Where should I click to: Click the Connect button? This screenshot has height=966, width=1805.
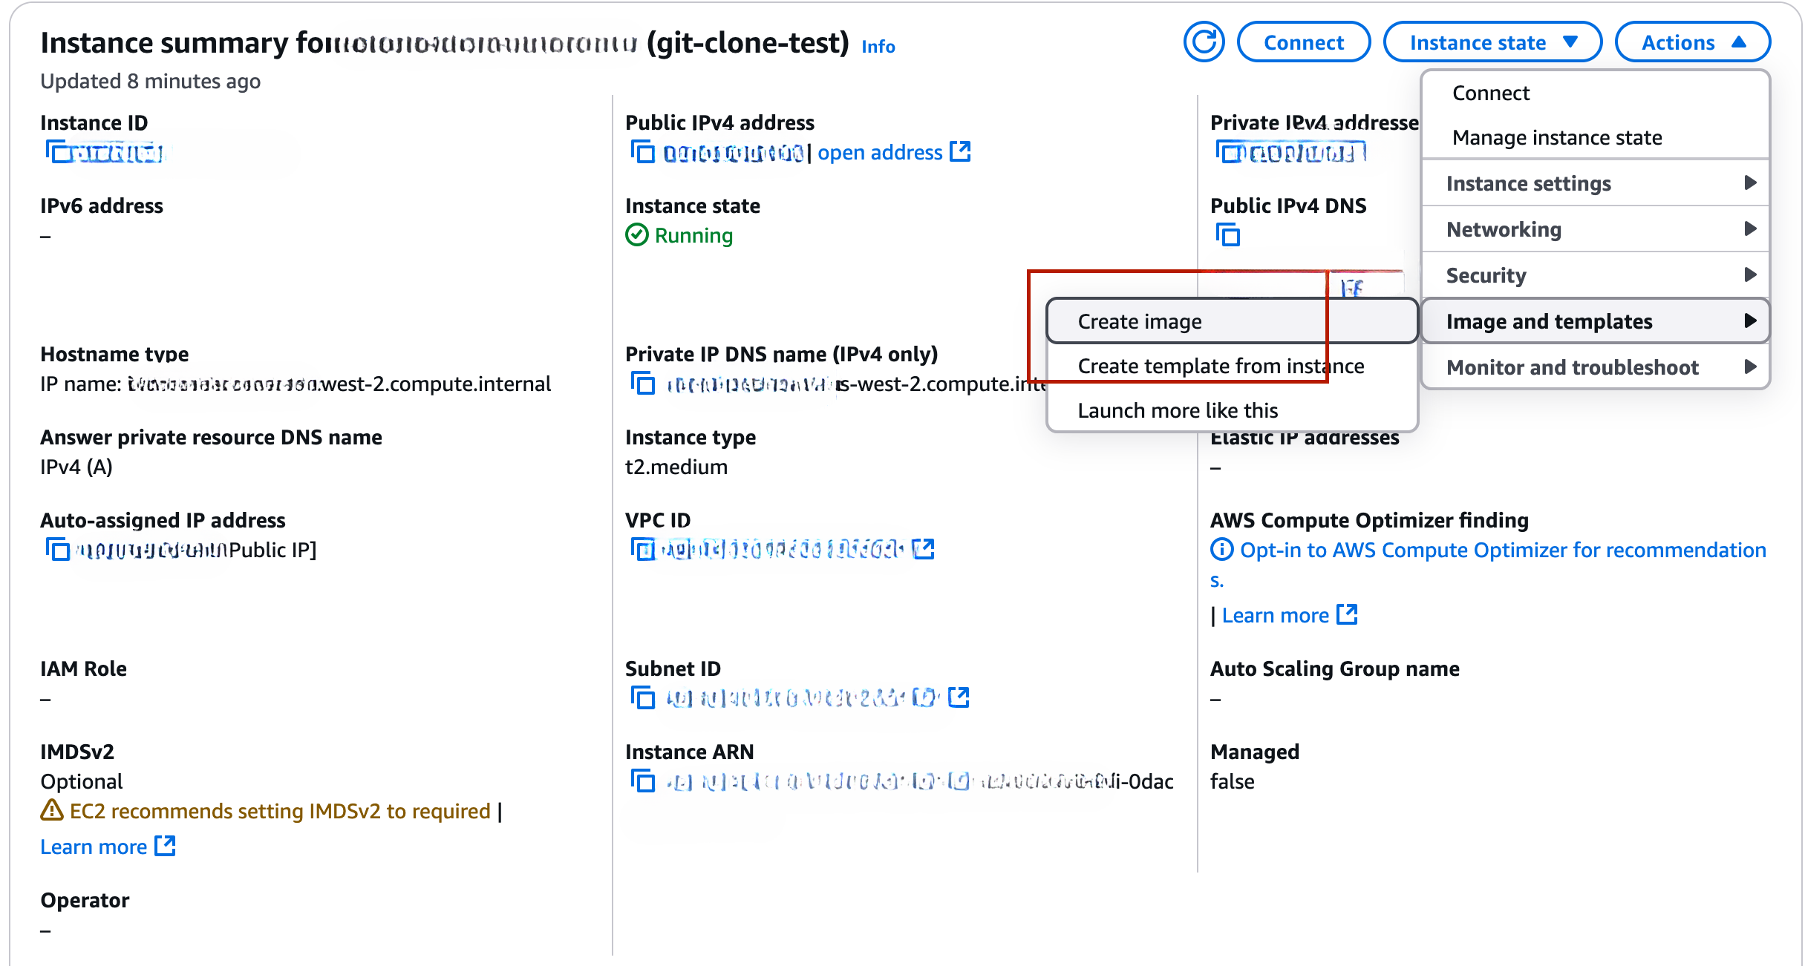[x=1304, y=42]
